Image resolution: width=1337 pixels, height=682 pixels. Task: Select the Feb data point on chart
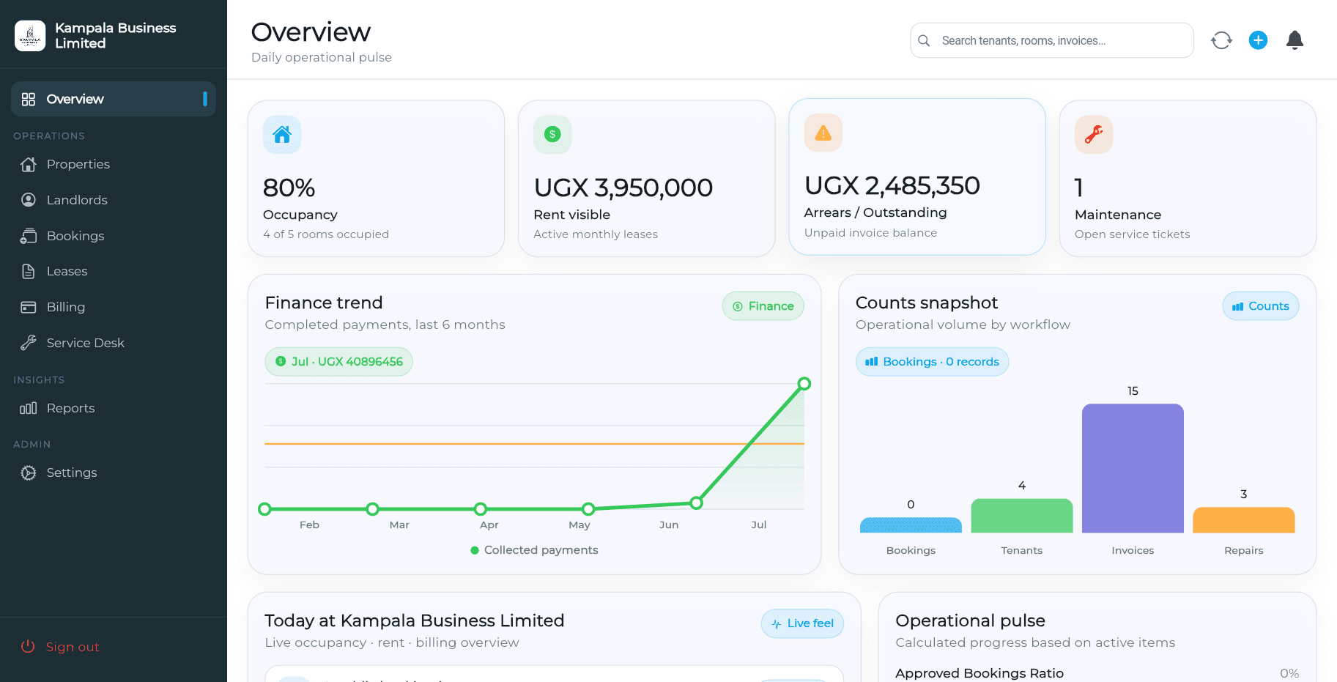265,509
